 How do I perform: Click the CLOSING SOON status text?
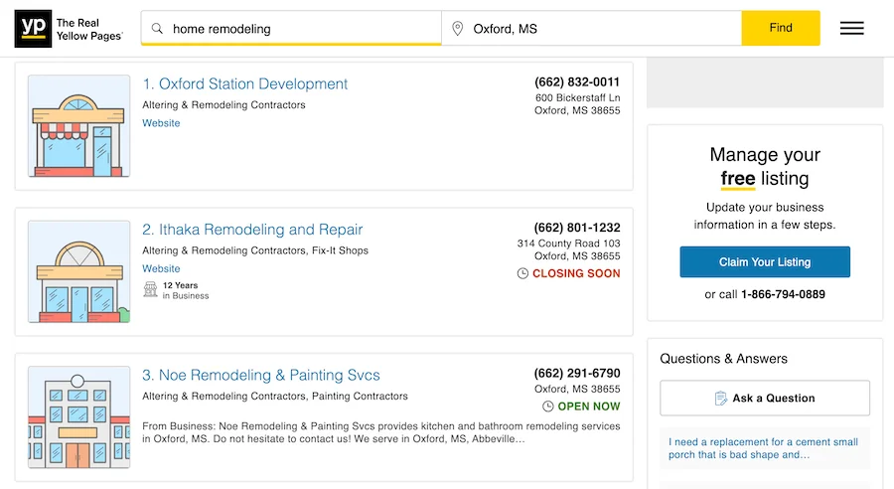click(576, 274)
